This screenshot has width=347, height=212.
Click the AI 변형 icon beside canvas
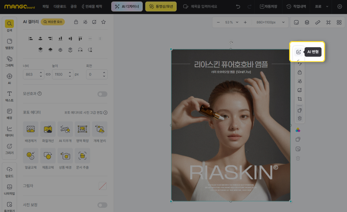point(298,52)
